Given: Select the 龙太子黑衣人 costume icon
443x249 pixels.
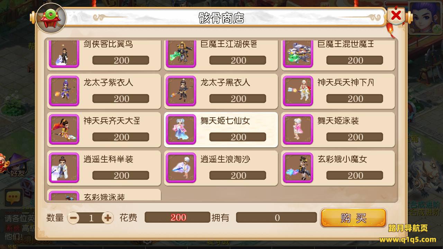Looking at the screenshot, I should pyautogui.click(x=181, y=91).
